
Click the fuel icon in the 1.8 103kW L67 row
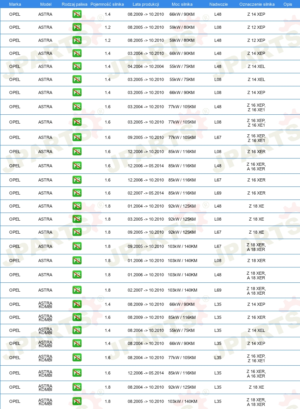point(77,246)
